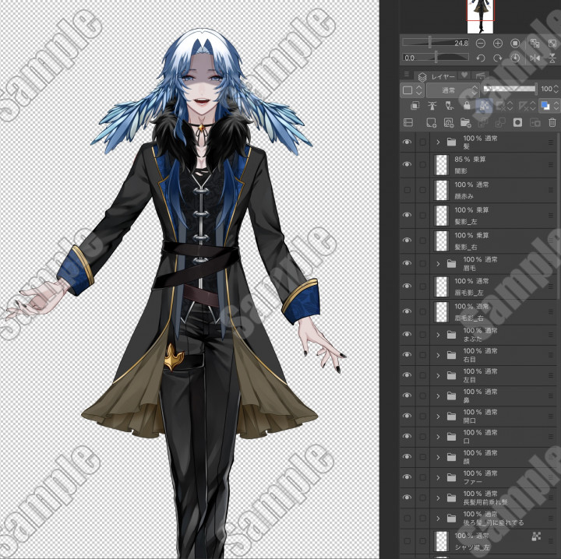This screenshot has height=559, width=561.
Task: Show the hidden 顔赤み layer
Action: point(407,190)
